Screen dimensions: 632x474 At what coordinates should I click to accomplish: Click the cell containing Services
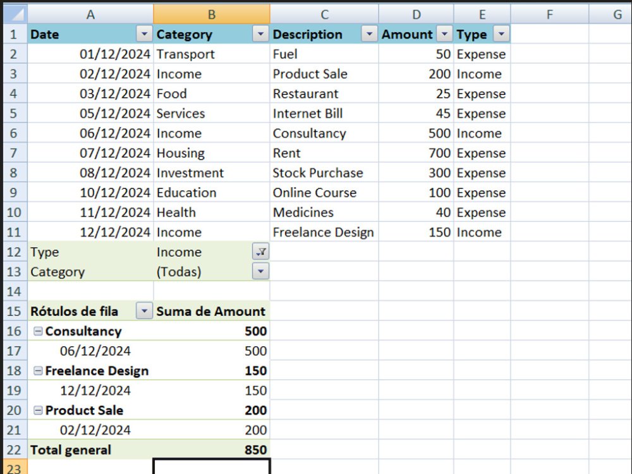[212, 113]
